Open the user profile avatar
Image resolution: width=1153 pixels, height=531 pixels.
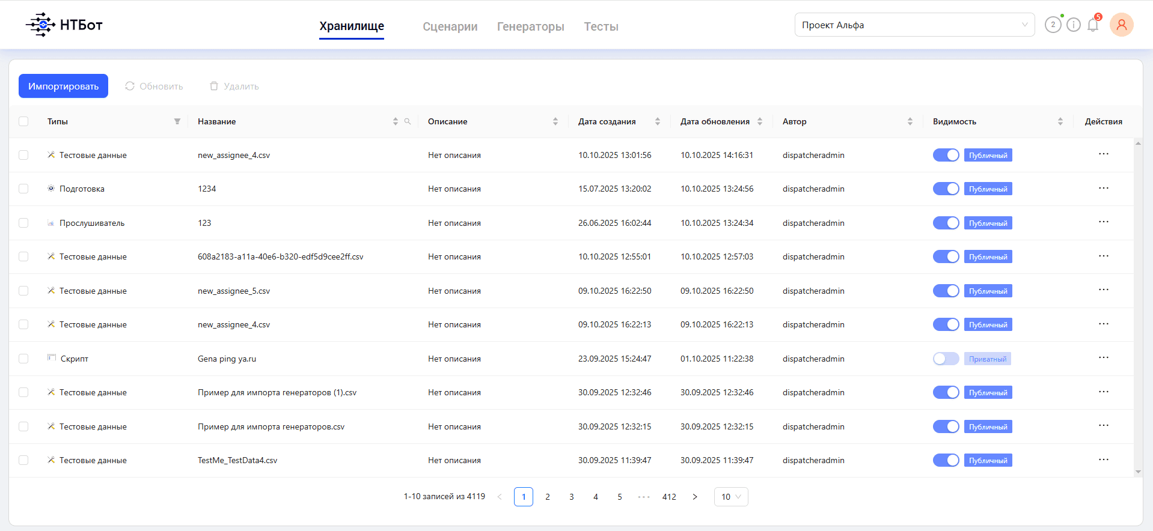(1122, 25)
